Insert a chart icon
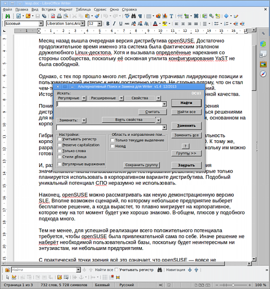The height and width of the screenshot is (289, 270). coord(165,16)
